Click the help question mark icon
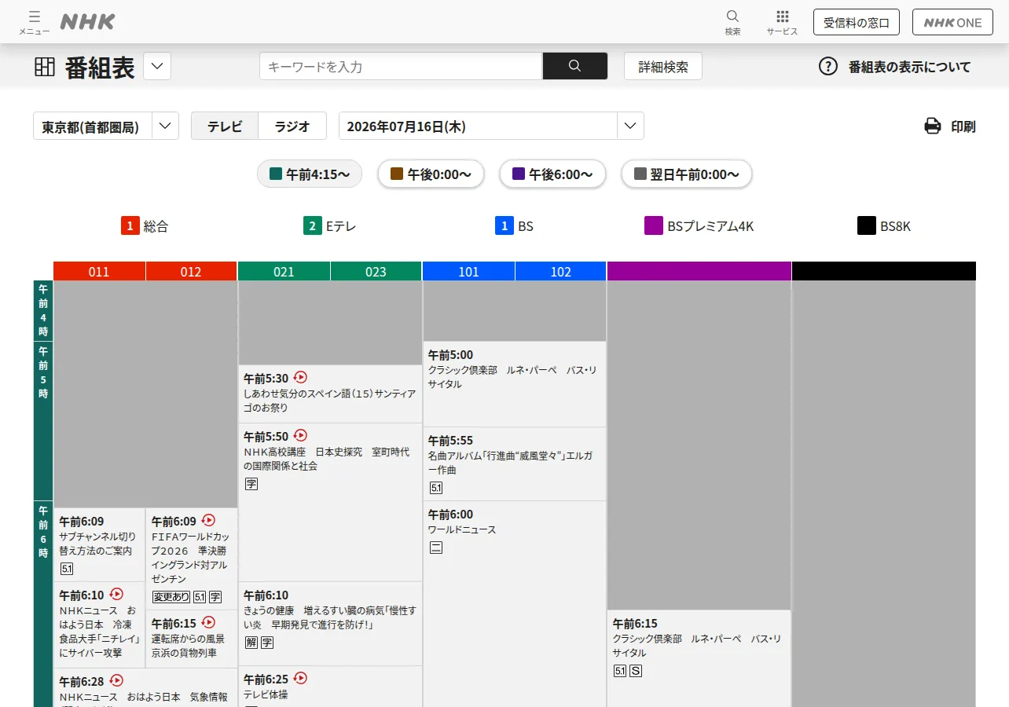Screen dimensions: 1009x707 [x=828, y=66]
